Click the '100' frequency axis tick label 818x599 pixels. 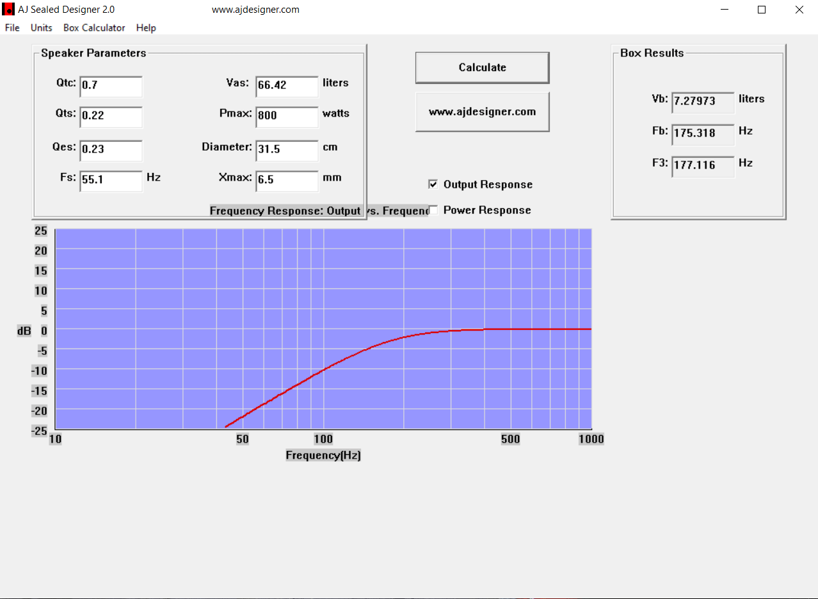[323, 439]
